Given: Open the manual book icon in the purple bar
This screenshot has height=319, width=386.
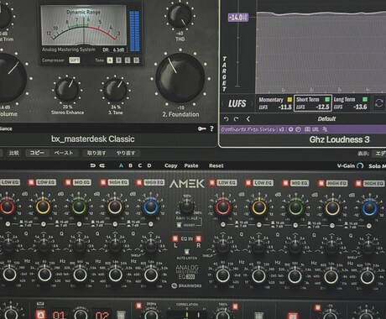Looking at the screenshot, I should [x=307, y=129].
